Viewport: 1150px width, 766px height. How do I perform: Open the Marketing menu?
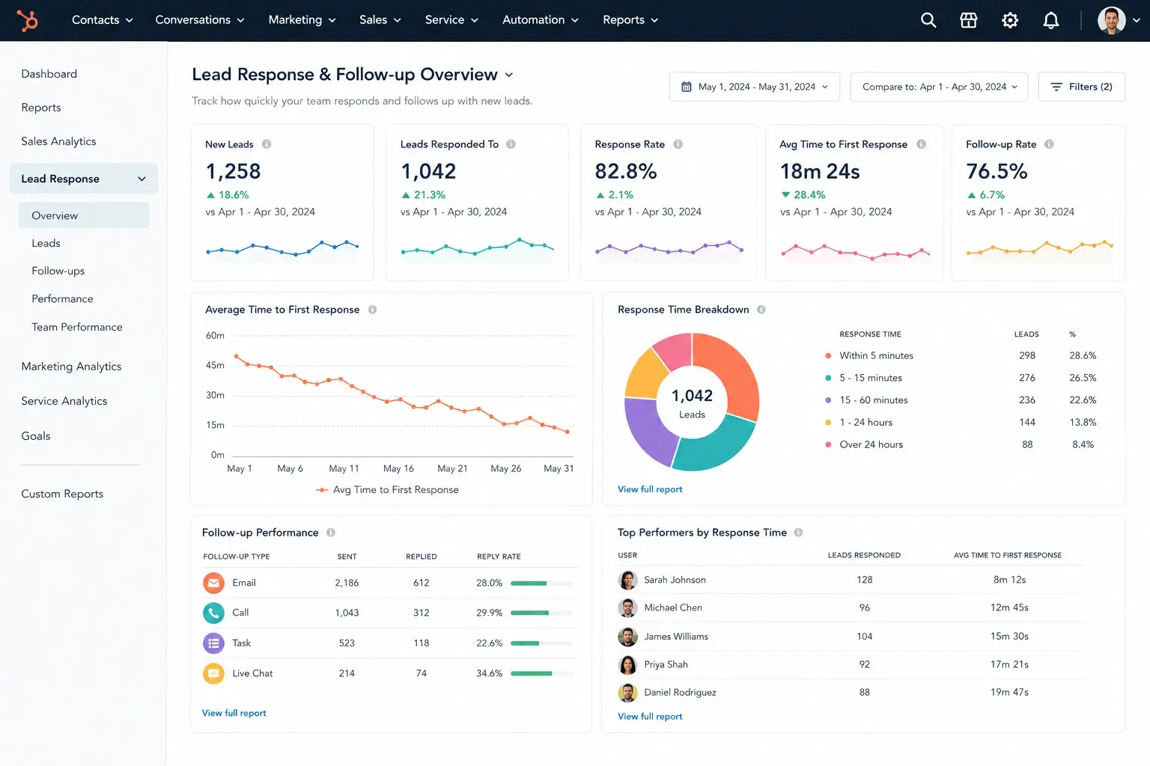click(302, 20)
